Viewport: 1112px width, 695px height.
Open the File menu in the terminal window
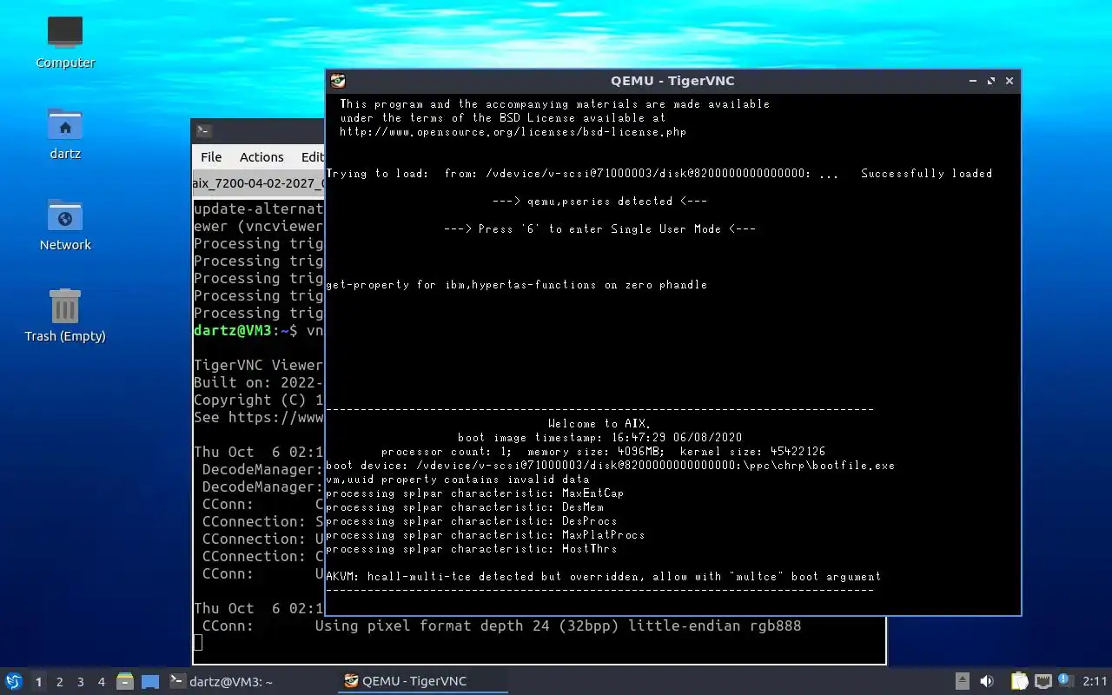click(211, 157)
